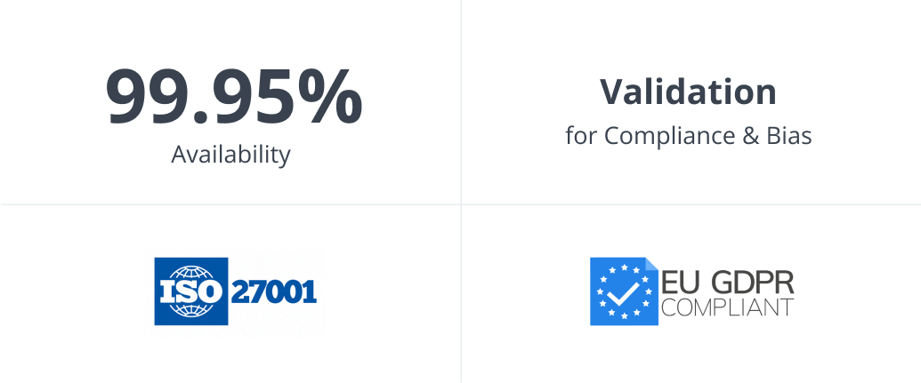The image size is (921, 383).
Task: Click the blue ISO globe logo
Action: pos(190,291)
